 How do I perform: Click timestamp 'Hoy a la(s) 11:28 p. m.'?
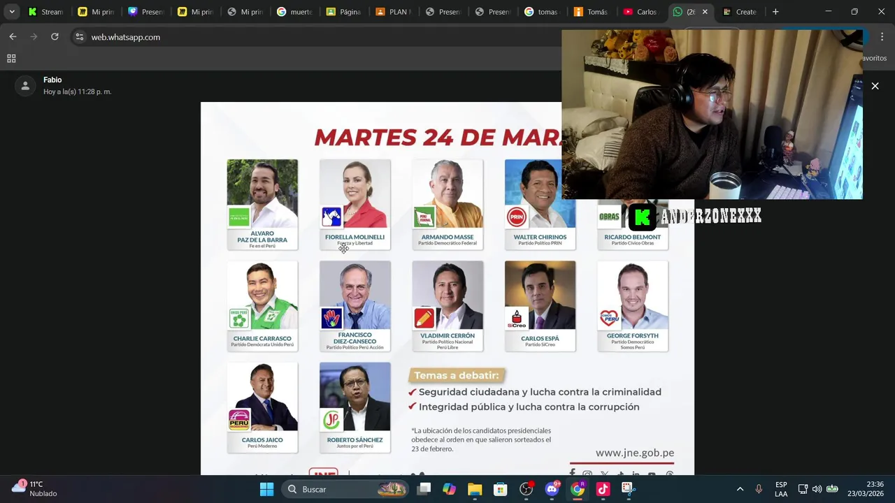tap(78, 92)
